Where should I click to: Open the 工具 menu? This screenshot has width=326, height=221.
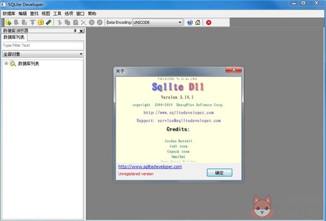57,14
